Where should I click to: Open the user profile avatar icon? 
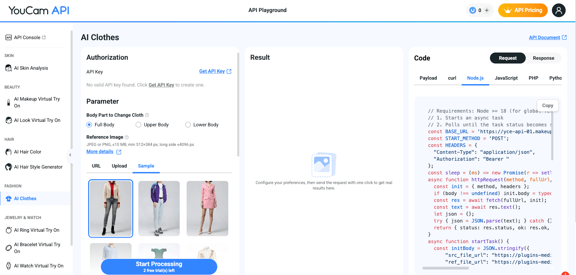click(x=558, y=10)
